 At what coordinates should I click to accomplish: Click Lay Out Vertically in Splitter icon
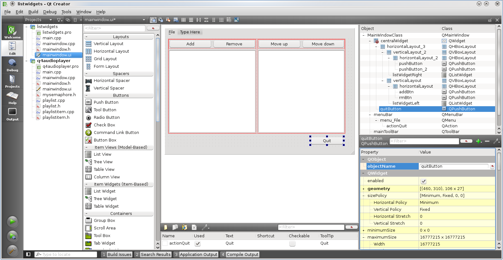[206, 20]
